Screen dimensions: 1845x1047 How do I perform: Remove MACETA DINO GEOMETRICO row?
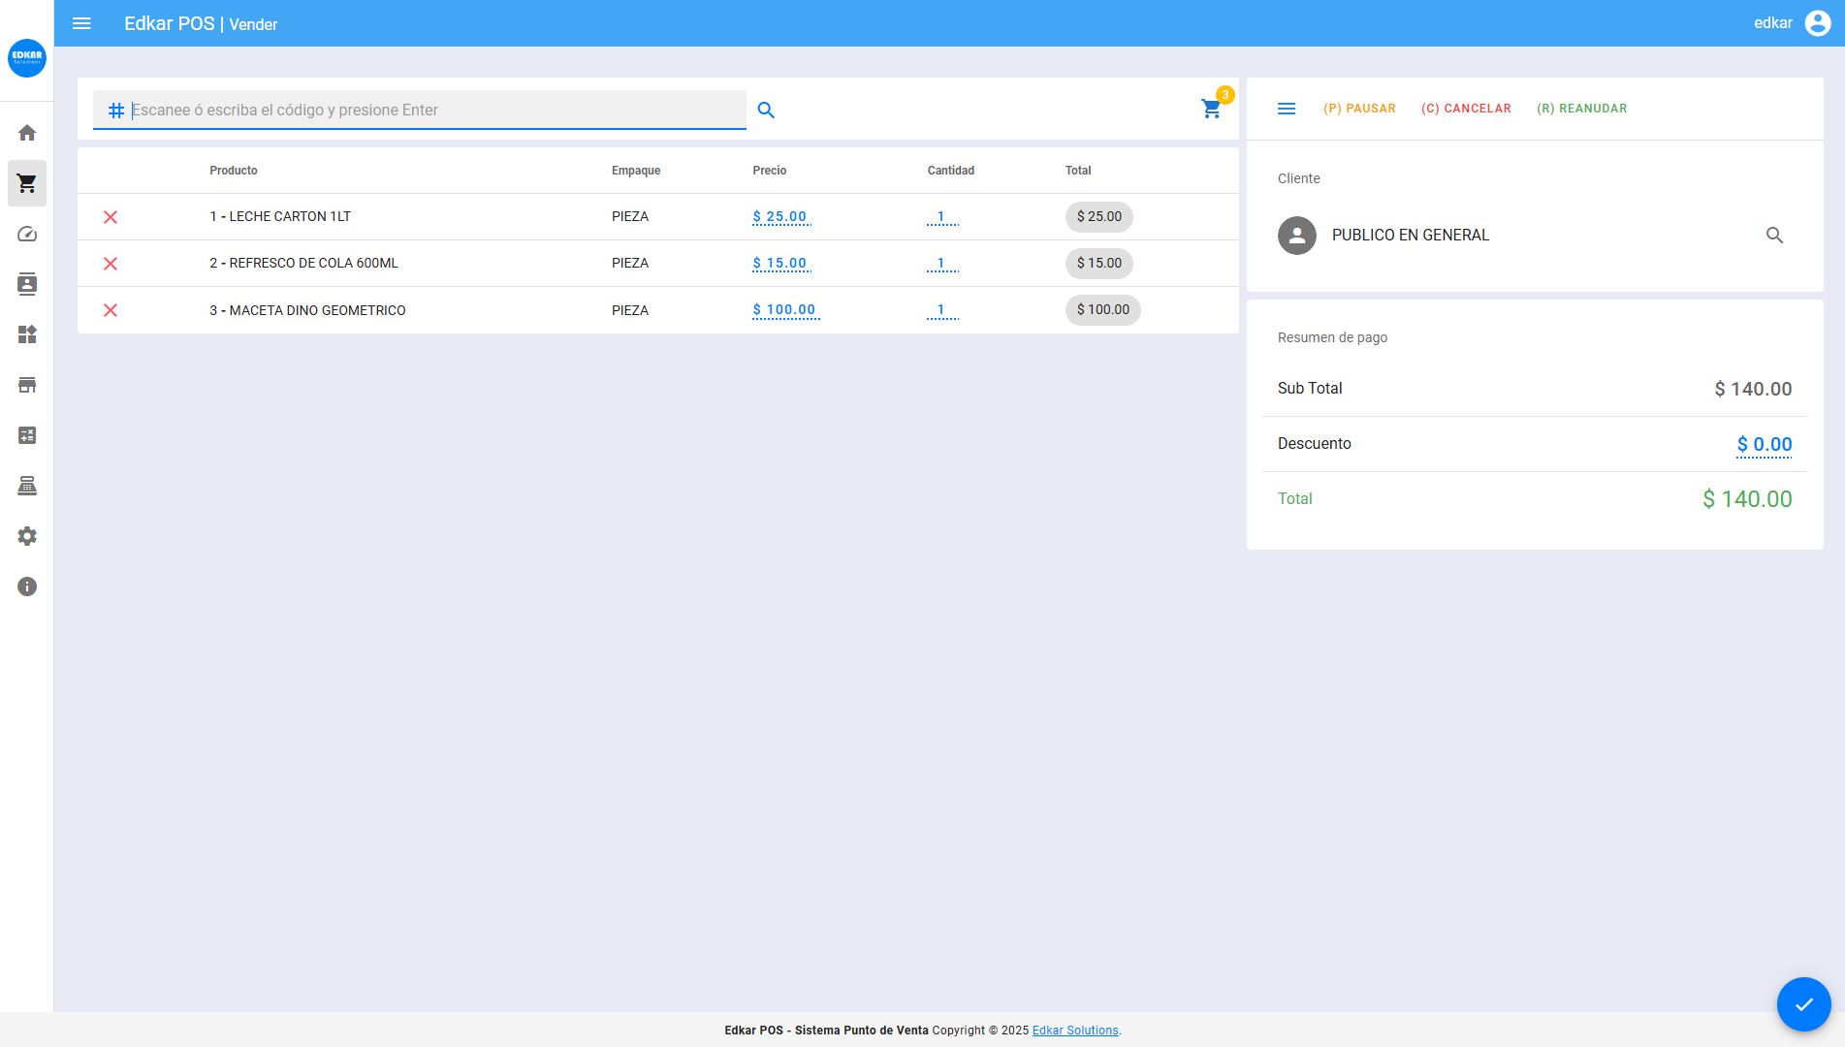click(x=111, y=310)
